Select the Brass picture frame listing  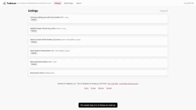click(98, 73)
